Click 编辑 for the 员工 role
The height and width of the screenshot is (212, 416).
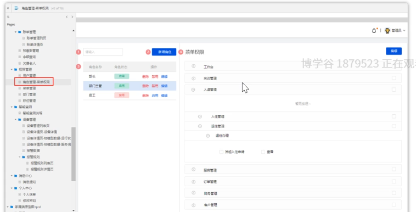click(x=164, y=96)
